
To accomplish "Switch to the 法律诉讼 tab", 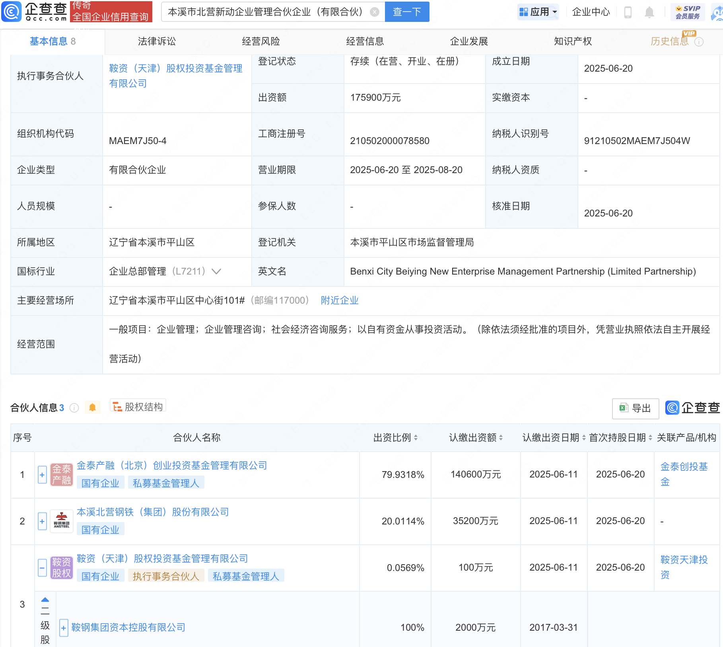I will pos(157,41).
